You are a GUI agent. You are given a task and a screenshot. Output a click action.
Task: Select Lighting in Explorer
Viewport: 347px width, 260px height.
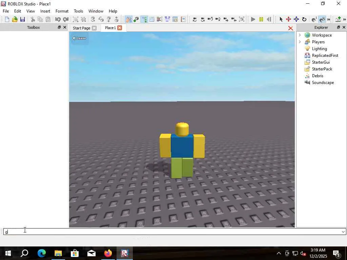point(319,49)
